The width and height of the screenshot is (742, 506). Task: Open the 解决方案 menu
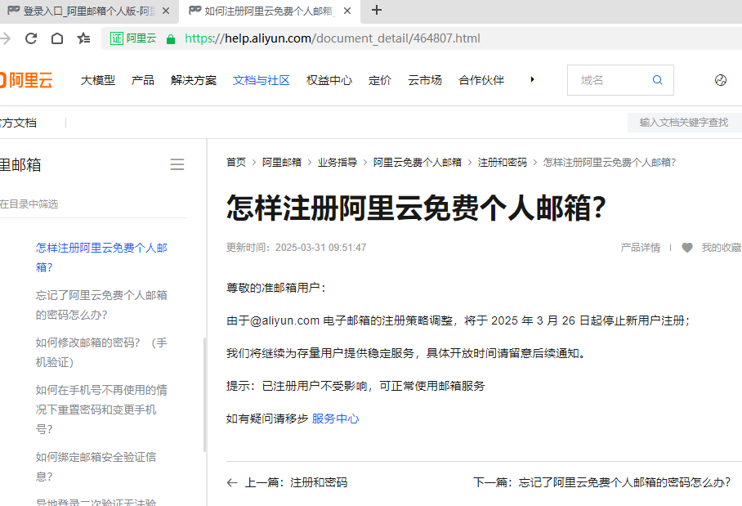[194, 80]
